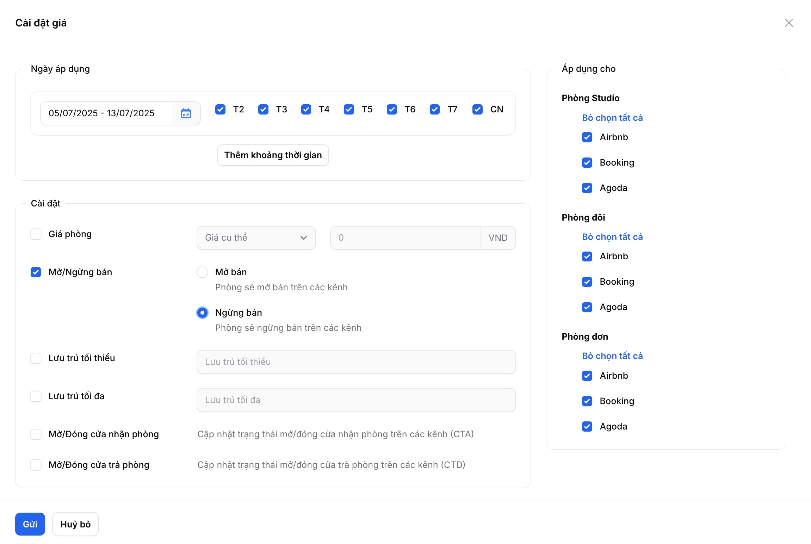Click the Phòng Studio heading text
Image resolution: width=811 pixels, height=544 pixels.
pos(590,98)
